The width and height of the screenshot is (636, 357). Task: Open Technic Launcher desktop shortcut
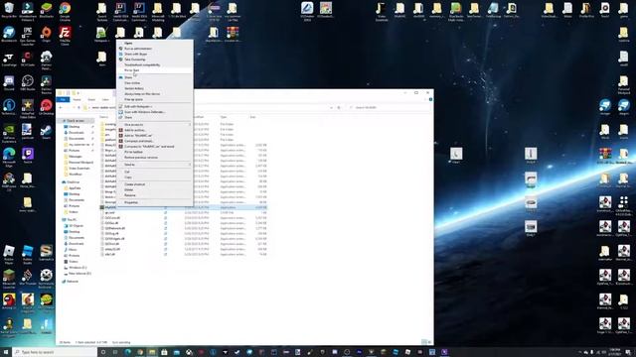[x=9, y=107]
